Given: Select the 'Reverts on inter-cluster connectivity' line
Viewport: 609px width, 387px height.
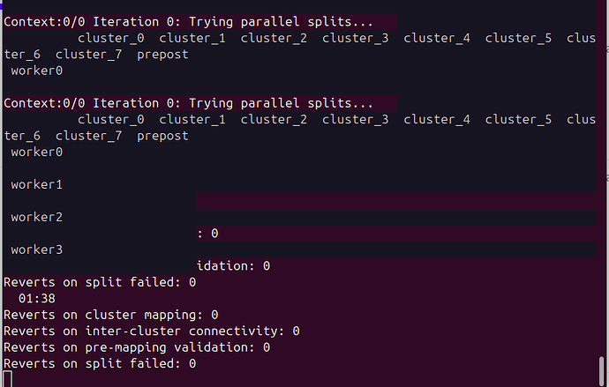Looking at the screenshot, I should 151,331.
